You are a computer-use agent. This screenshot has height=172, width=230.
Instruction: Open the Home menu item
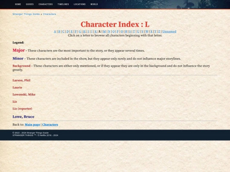tap(18, 4)
